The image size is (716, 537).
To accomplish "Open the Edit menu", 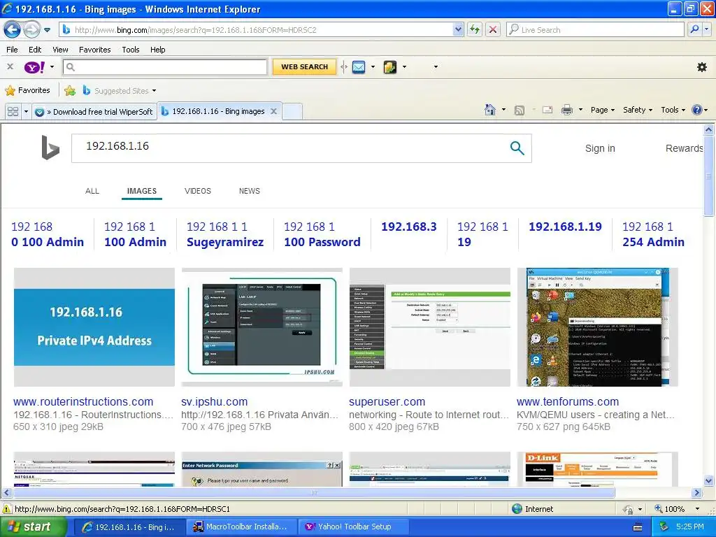I will (35, 50).
